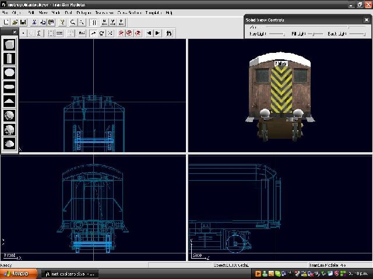Open the Transform menu

coord(104,12)
